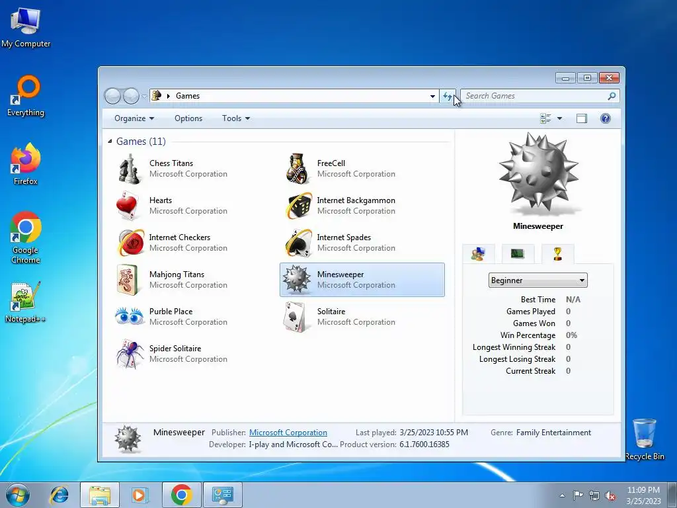Click the 'Win Percentage' statistic label
677x508 pixels.
click(x=528, y=335)
